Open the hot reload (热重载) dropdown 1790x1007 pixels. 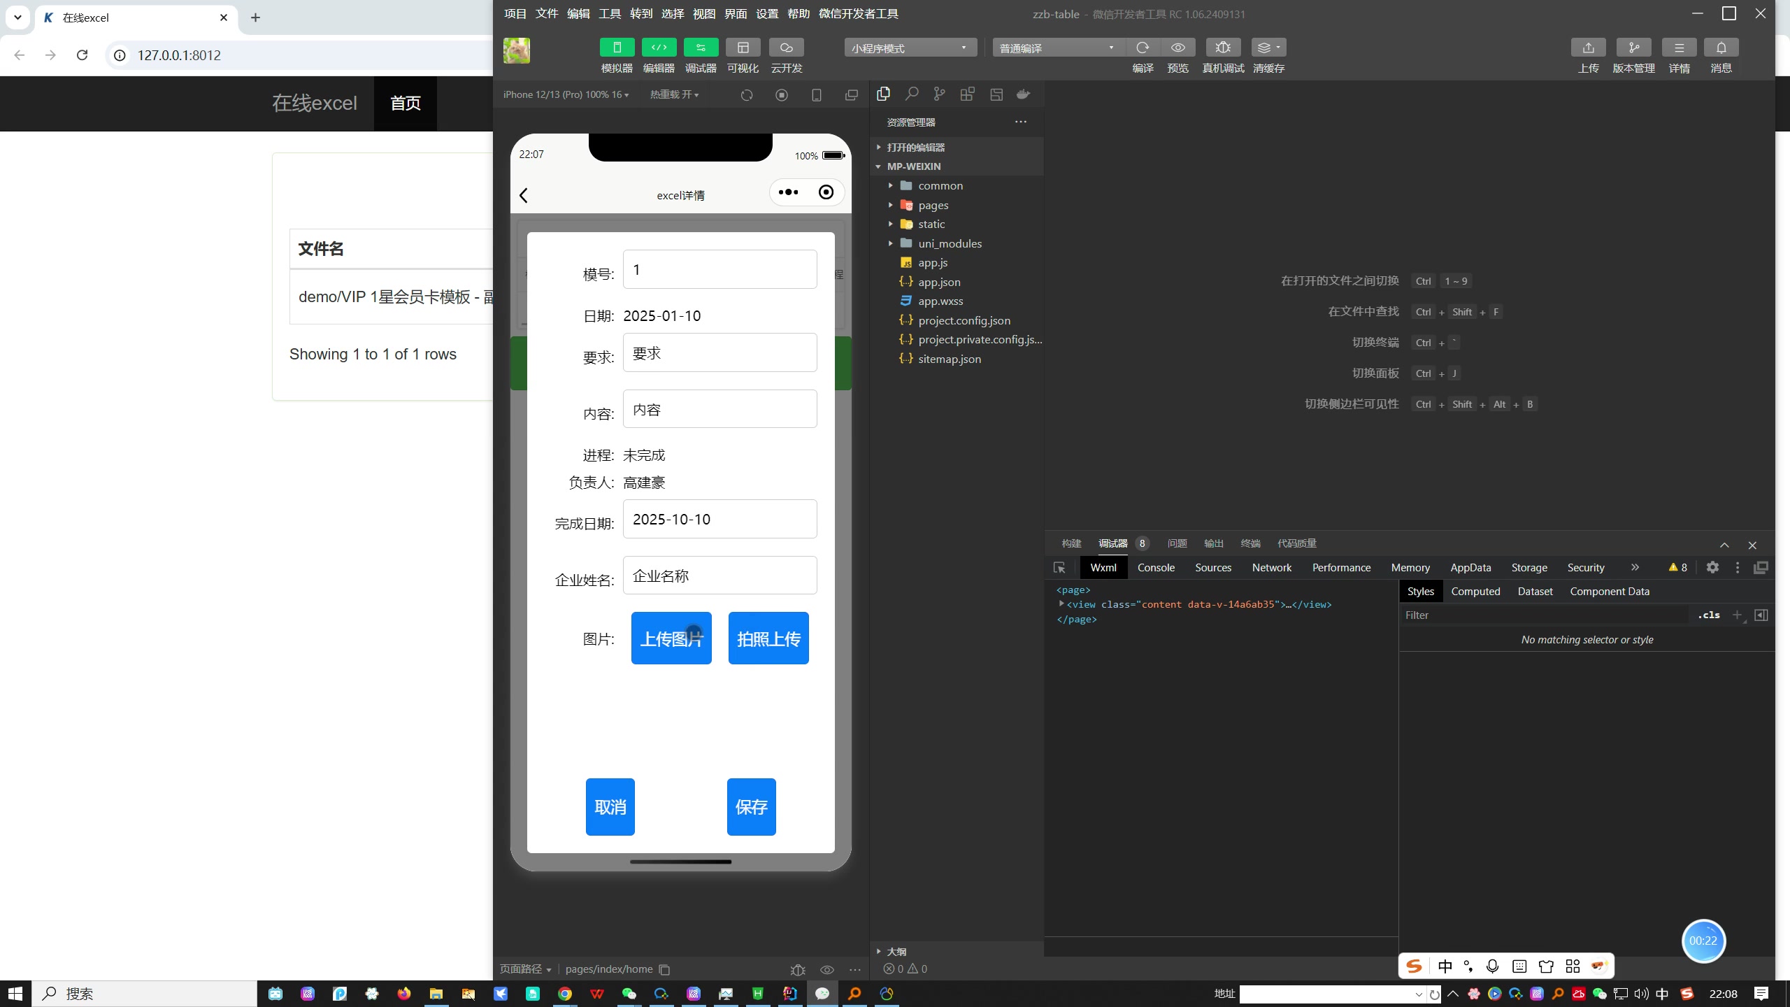pyautogui.click(x=674, y=94)
